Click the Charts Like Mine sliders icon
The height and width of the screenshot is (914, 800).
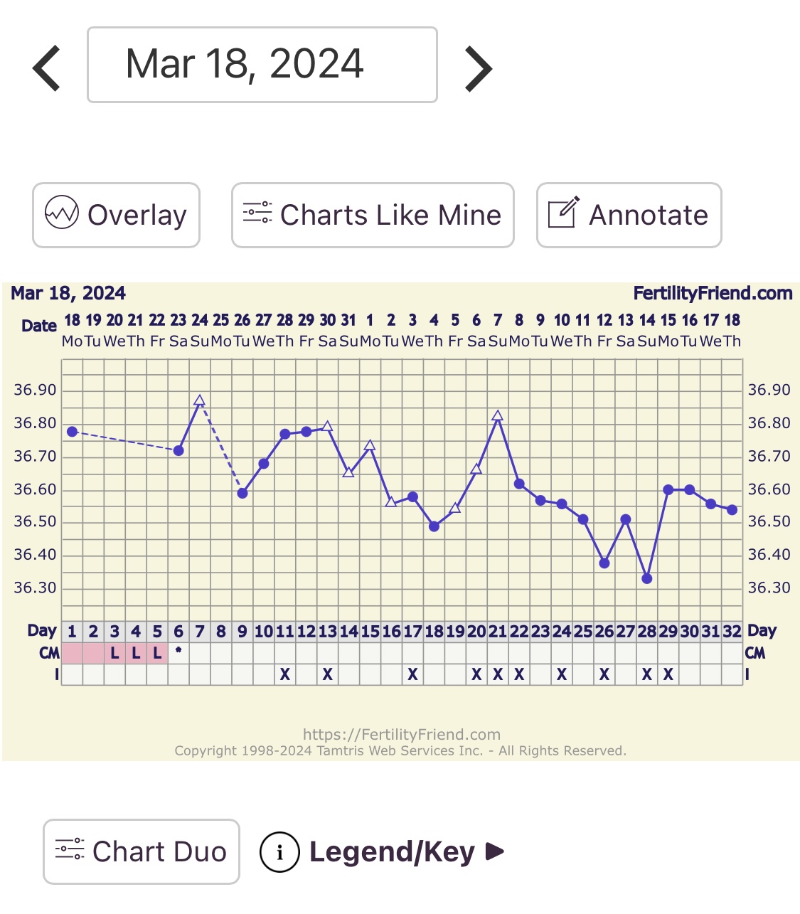[257, 213]
